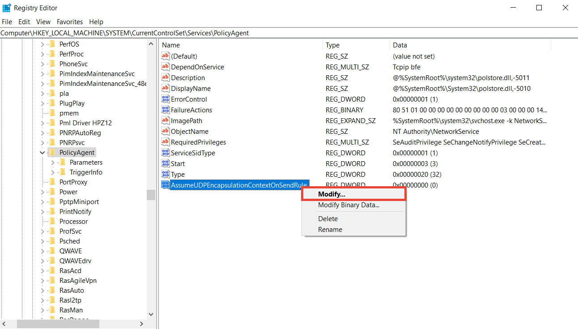Click the tree pane vertical scrollbar down arrow
This screenshot has height=329, width=578.
[151, 314]
